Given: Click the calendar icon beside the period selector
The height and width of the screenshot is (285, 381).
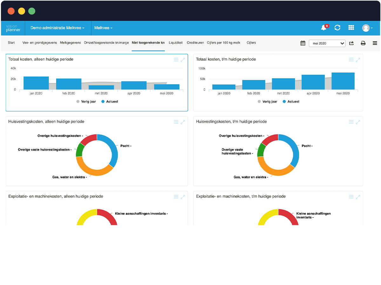Looking at the screenshot, I should 303,43.
